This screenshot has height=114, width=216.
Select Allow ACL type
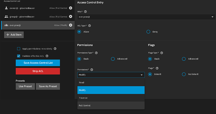[79, 32]
